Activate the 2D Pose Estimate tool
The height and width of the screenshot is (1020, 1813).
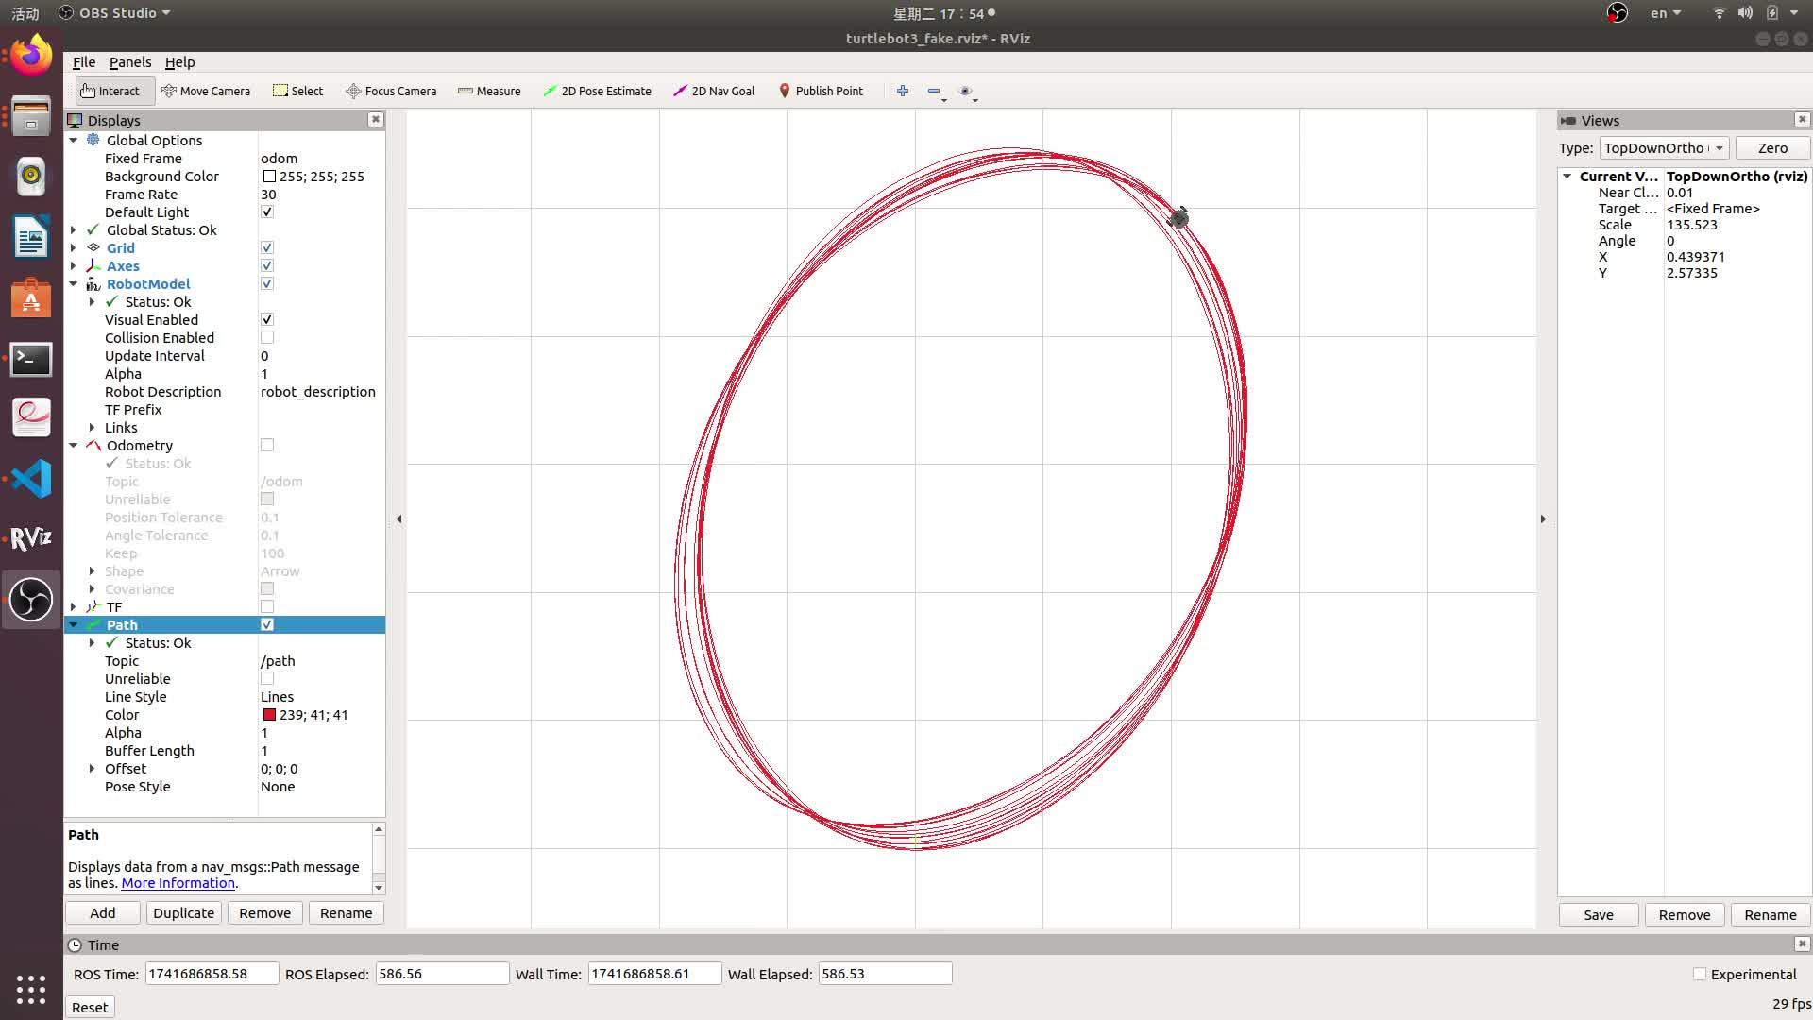(597, 91)
